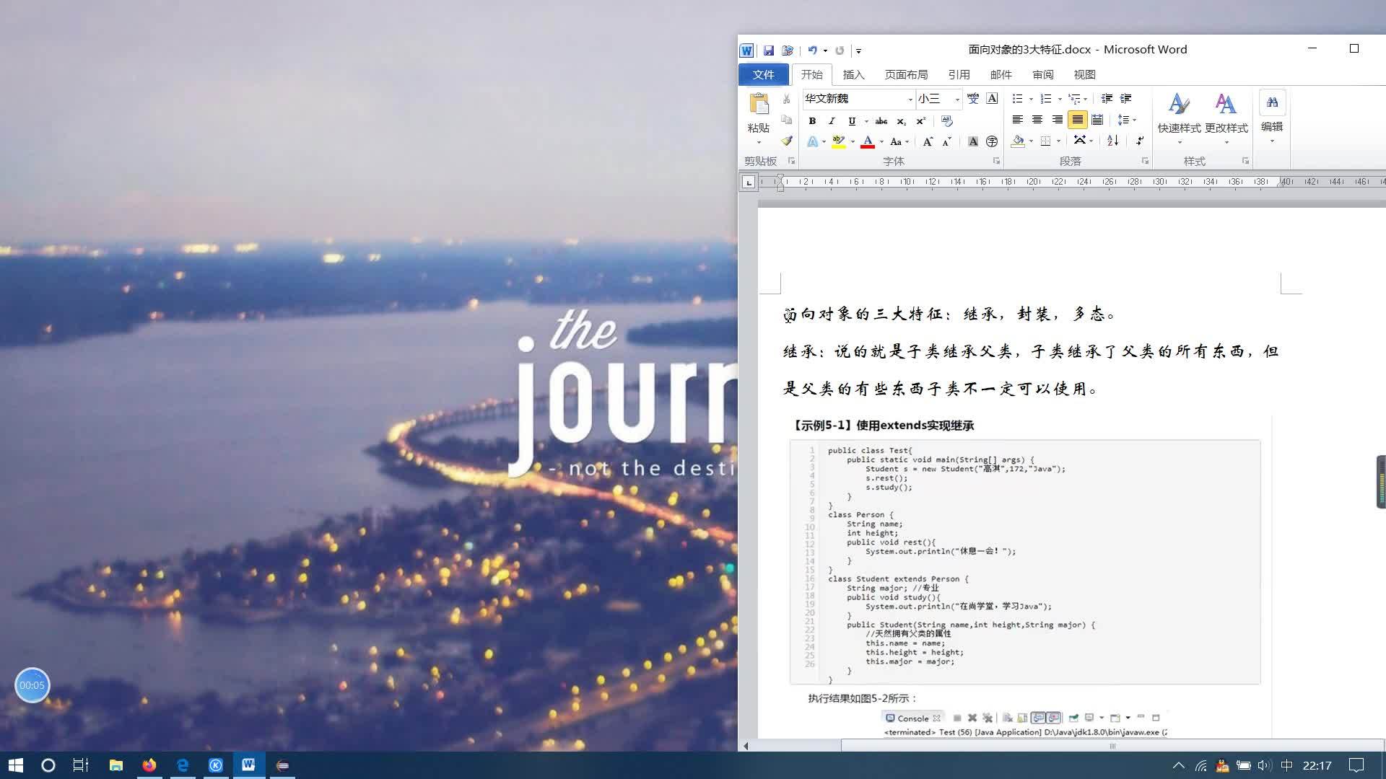Open the 字体 font dialog launcher
Screen dimensions: 1386x779
point(996,161)
